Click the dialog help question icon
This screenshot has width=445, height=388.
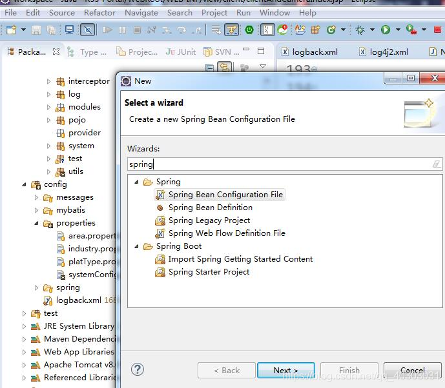pyautogui.click(x=138, y=369)
